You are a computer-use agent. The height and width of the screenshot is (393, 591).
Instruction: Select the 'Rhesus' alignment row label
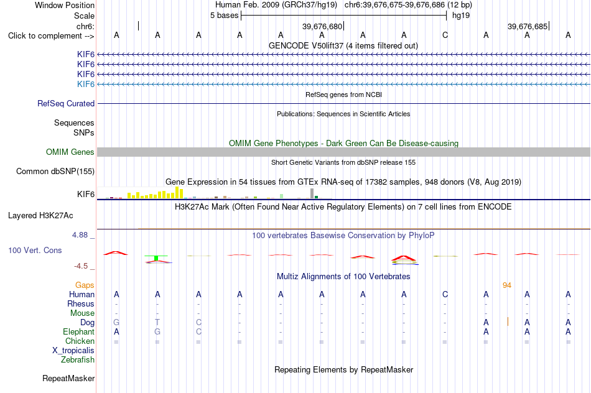81,303
